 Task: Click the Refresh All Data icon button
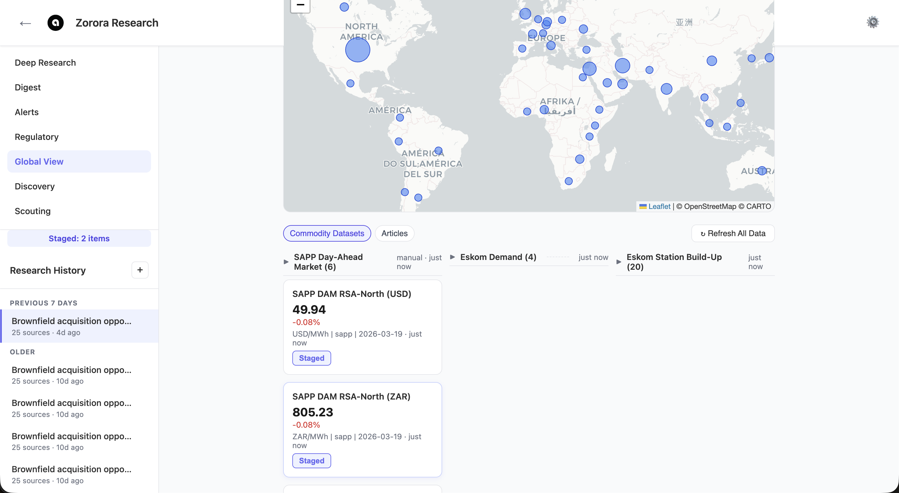(733, 233)
